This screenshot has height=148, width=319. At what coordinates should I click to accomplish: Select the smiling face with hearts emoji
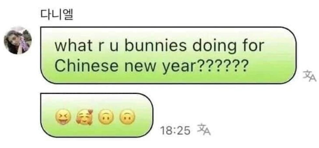point(85,117)
